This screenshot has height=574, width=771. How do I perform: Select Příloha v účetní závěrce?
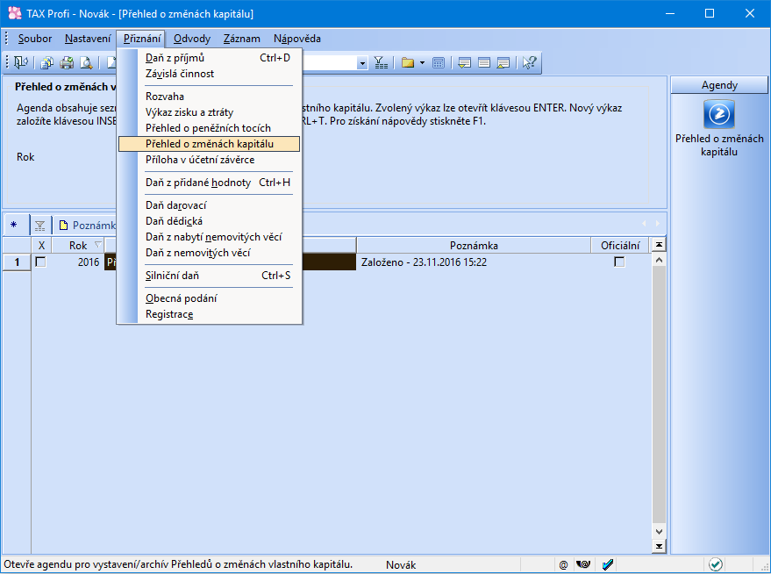[x=210, y=160]
